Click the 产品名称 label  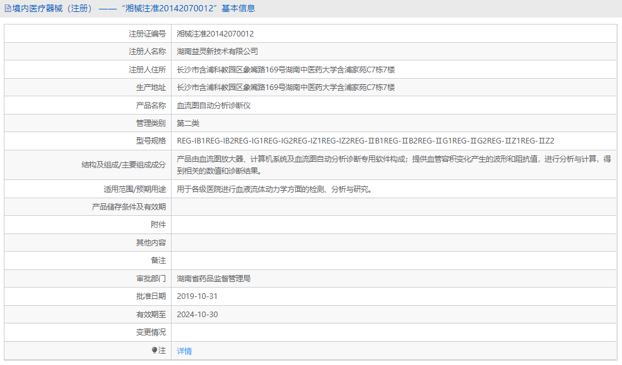click(x=151, y=106)
